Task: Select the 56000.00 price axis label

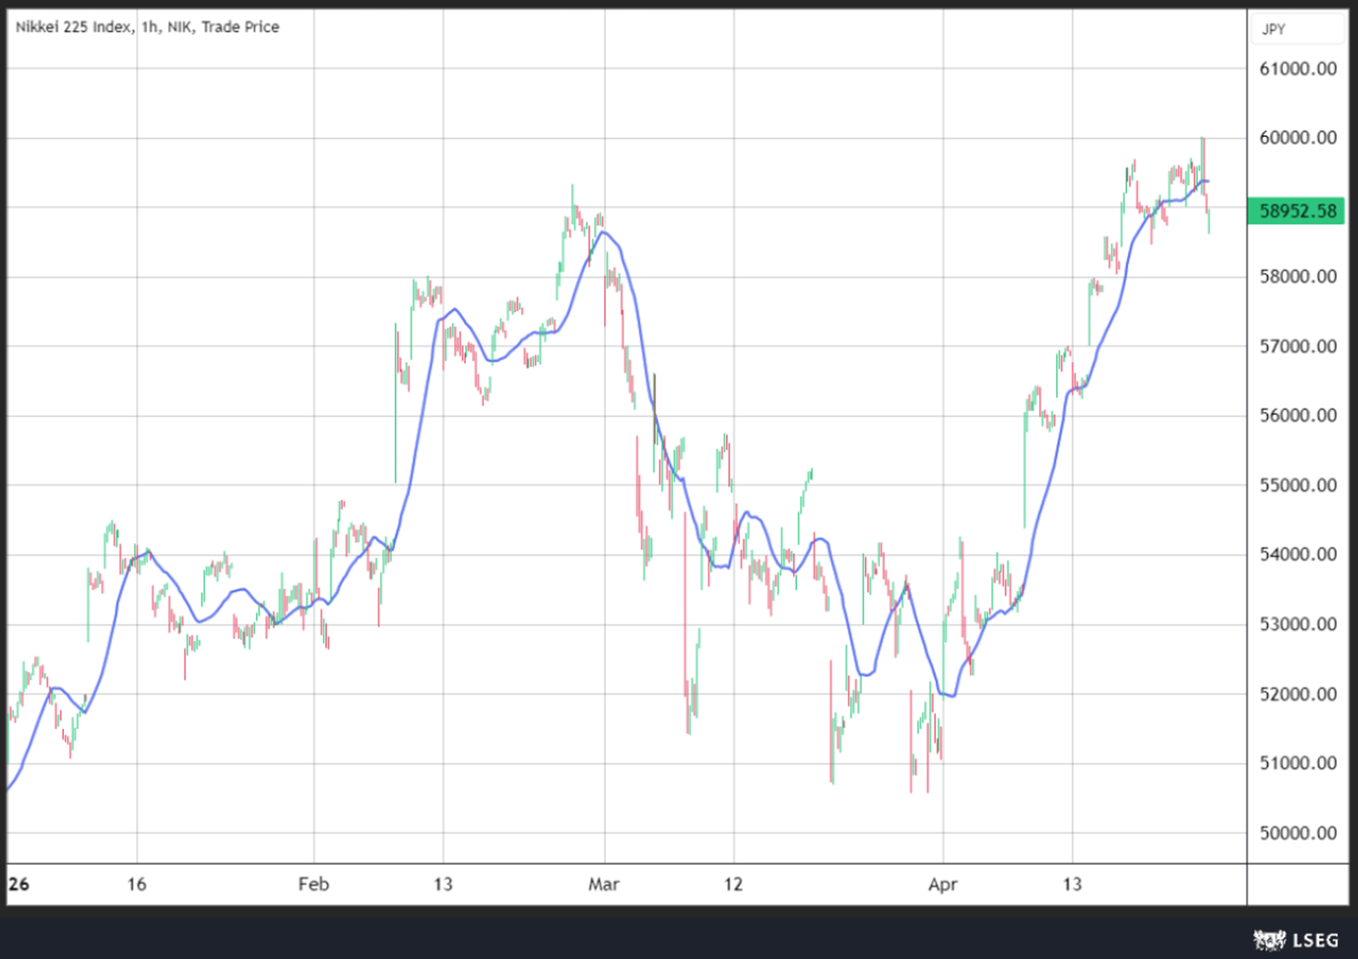Action: [1298, 415]
